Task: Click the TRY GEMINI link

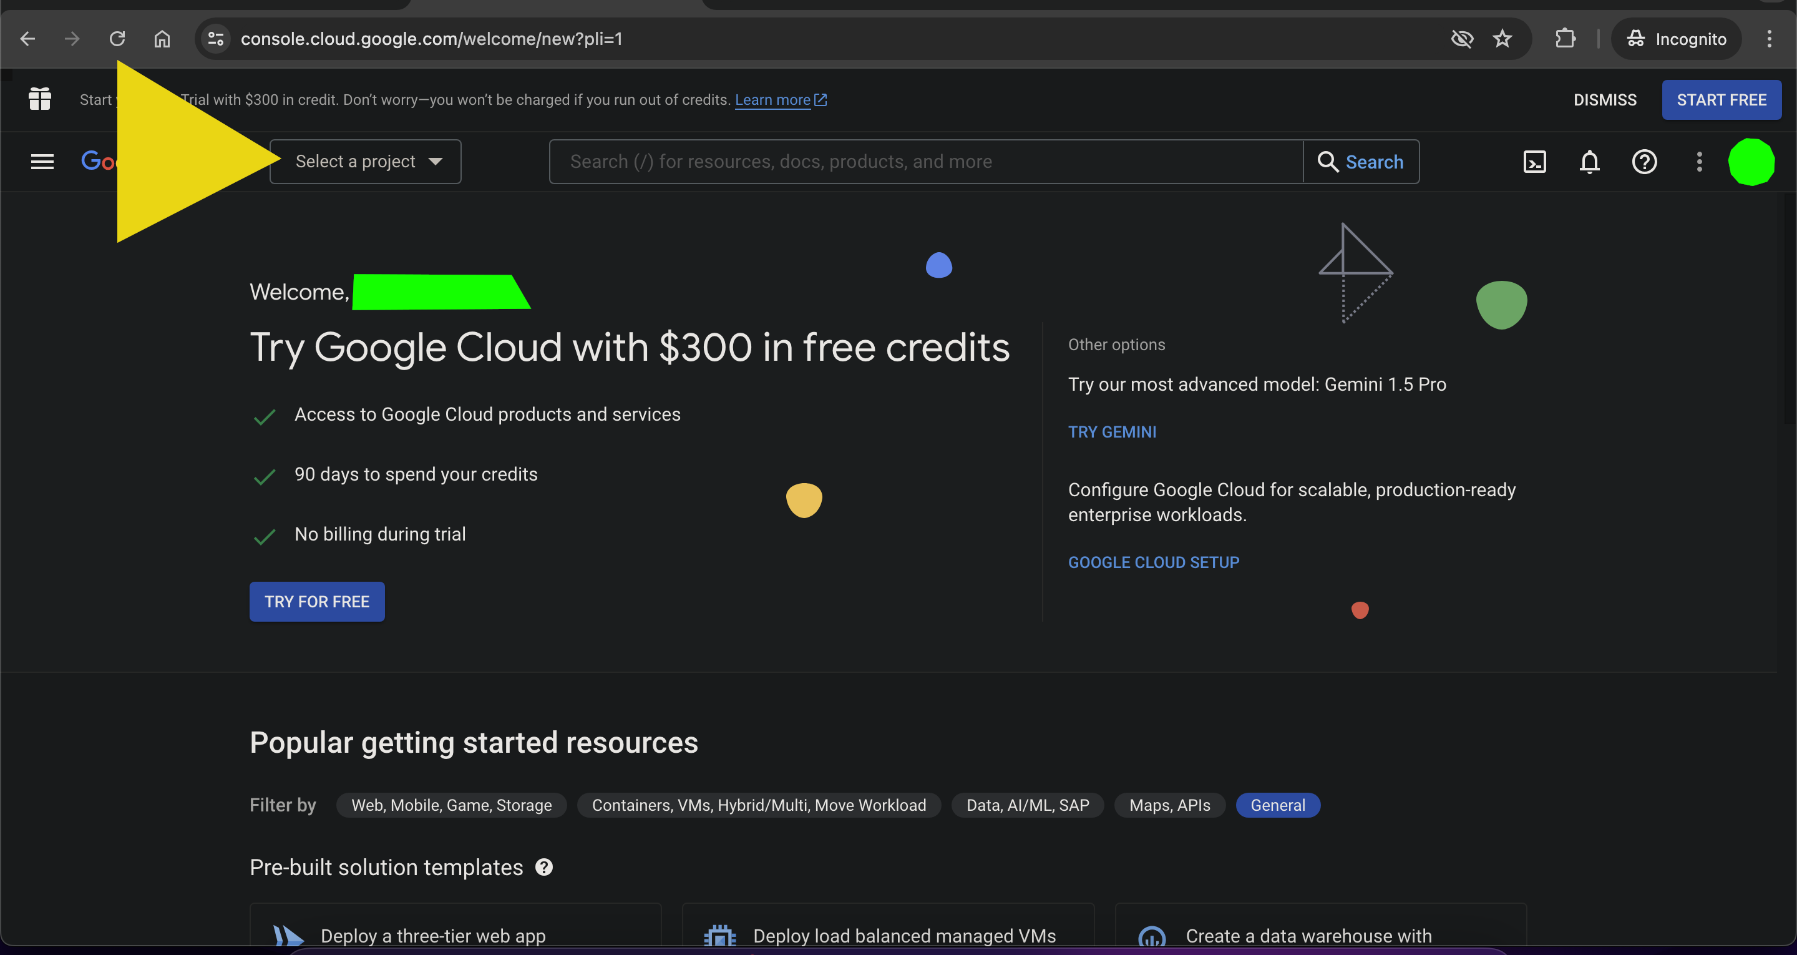Action: click(1112, 432)
